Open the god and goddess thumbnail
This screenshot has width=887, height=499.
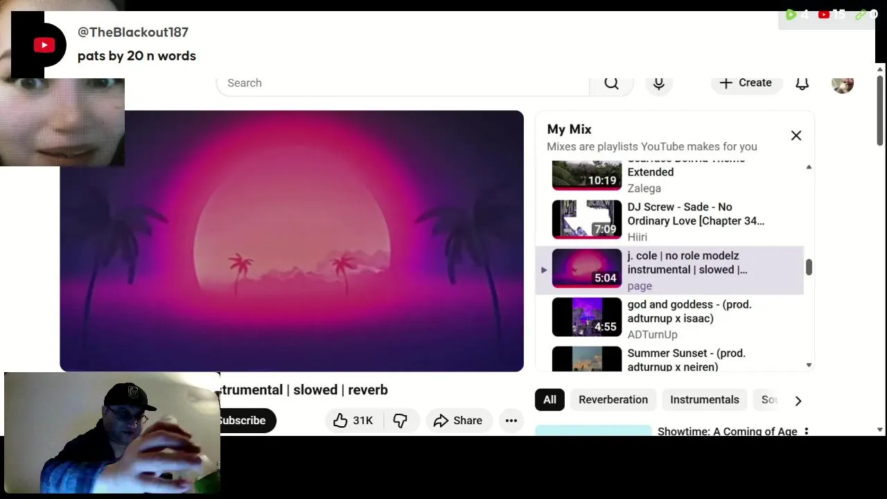coord(587,317)
